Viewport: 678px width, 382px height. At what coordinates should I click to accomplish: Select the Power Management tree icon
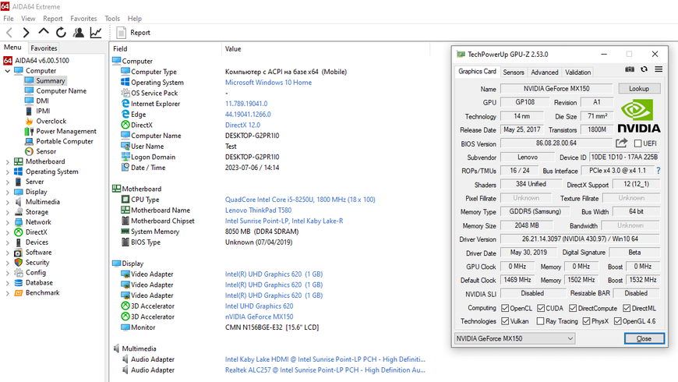click(x=29, y=131)
